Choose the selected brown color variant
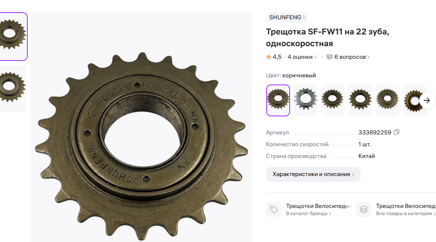 [278, 100]
